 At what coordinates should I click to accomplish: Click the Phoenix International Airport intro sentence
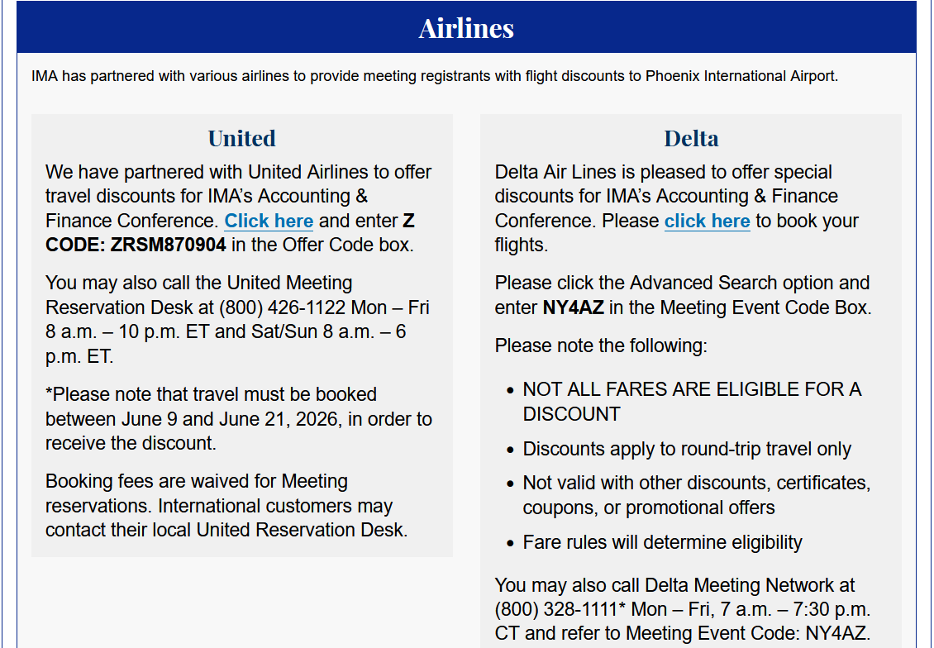[x=435, y=76]
